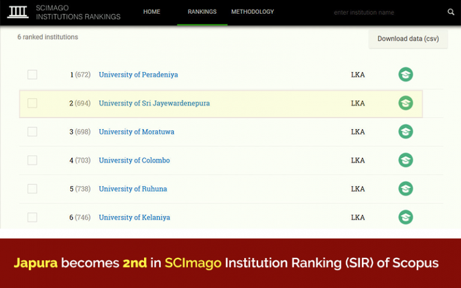
Task: Open the University of Kelaniya link
Action: 134,217
